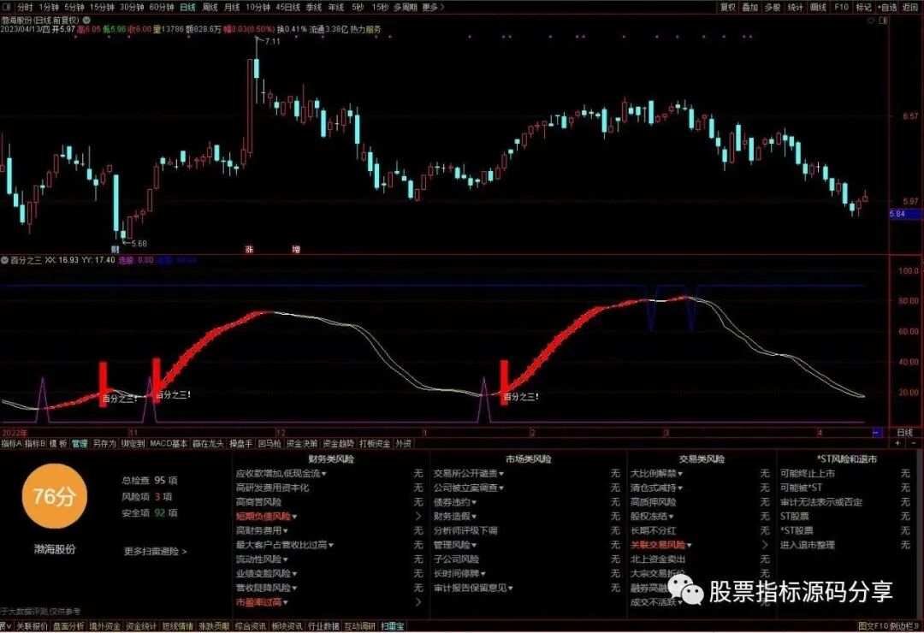Open the 热力服务 link in the info bar
924x633 pixels.
pos(365,29)
